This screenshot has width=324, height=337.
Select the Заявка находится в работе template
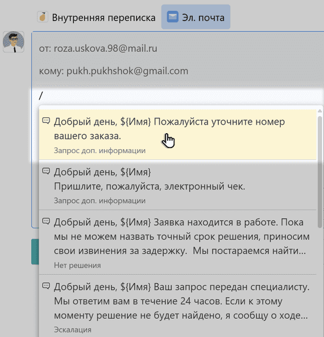coord(178,243)
